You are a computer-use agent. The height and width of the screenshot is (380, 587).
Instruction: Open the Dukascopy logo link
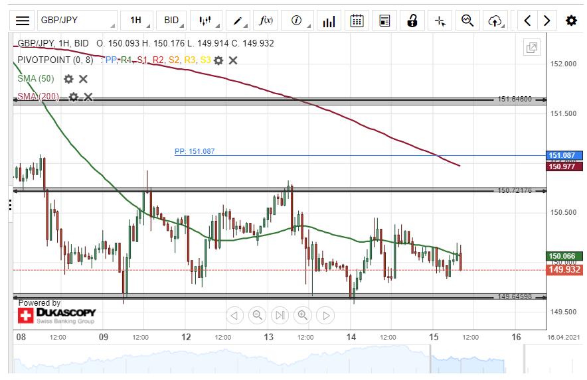[x=57, y=315]
